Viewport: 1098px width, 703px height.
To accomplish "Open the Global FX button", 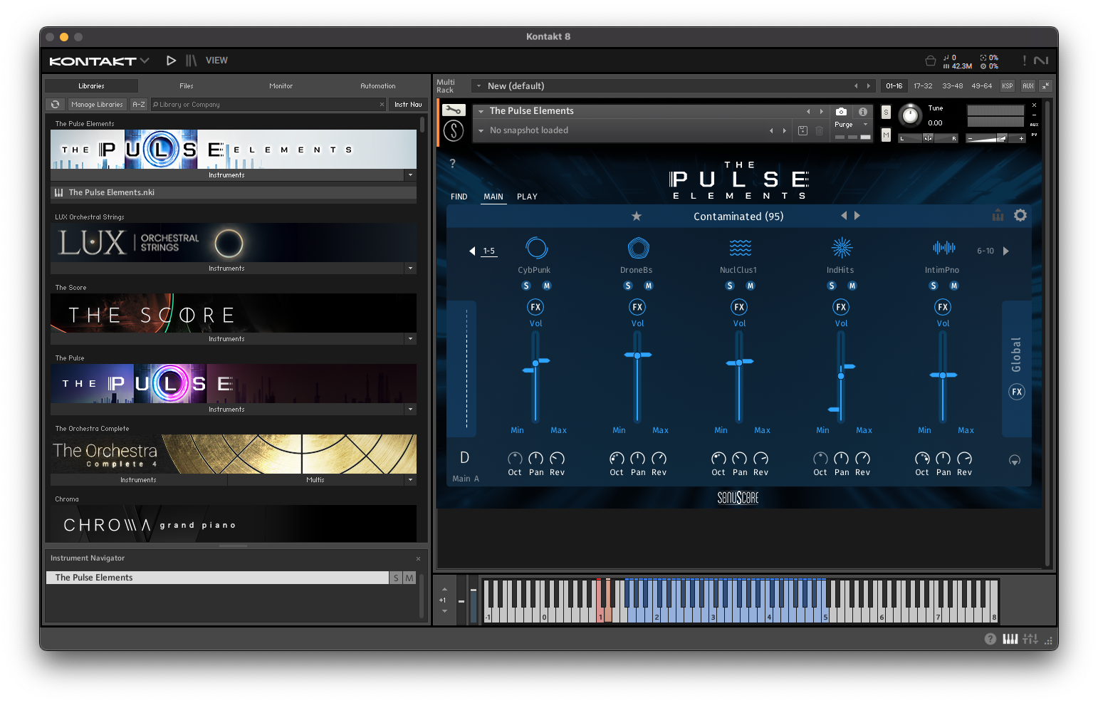I will [x=1016, y=392].
